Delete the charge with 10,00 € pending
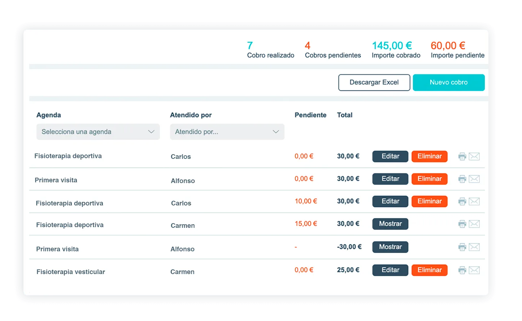The height and width of the screenshot is (321, 522). coord(430,201)
